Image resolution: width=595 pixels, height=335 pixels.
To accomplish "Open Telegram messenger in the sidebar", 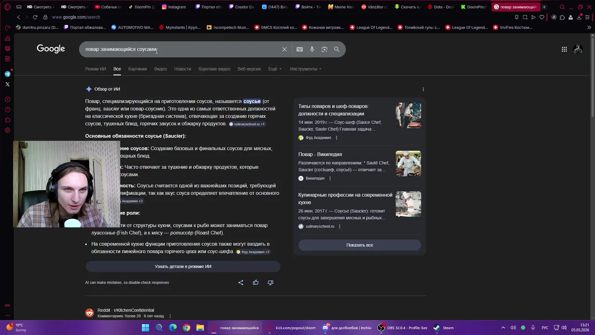I will 7,74.
